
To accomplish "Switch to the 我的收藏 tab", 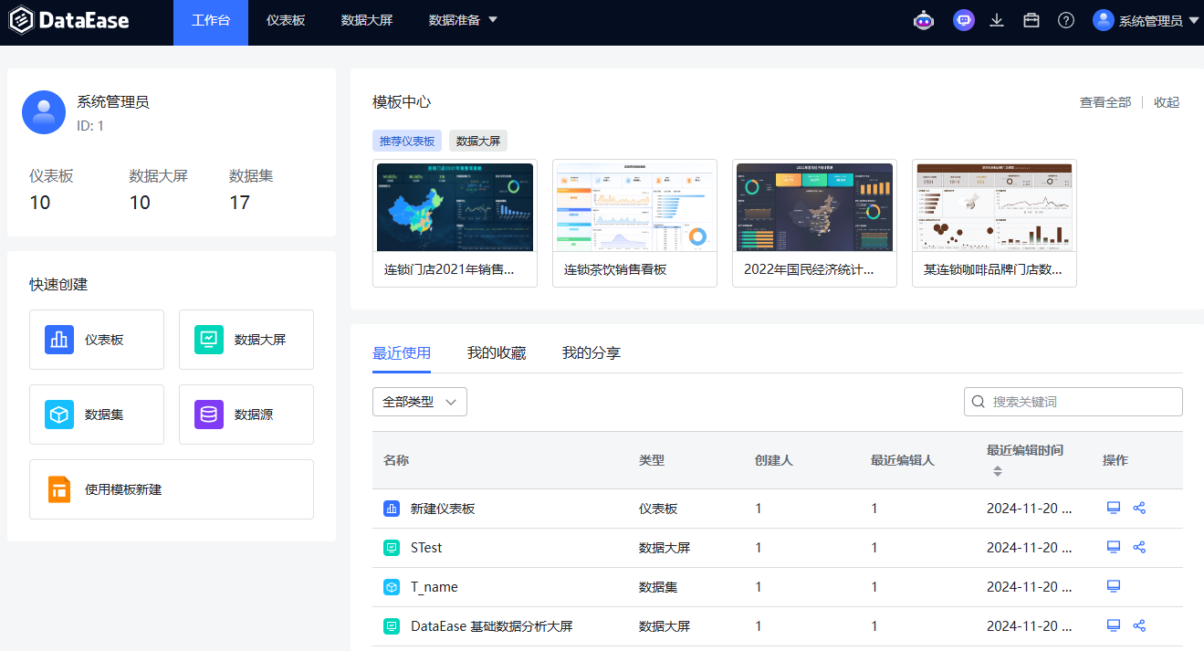I will (x=497, y=352).
